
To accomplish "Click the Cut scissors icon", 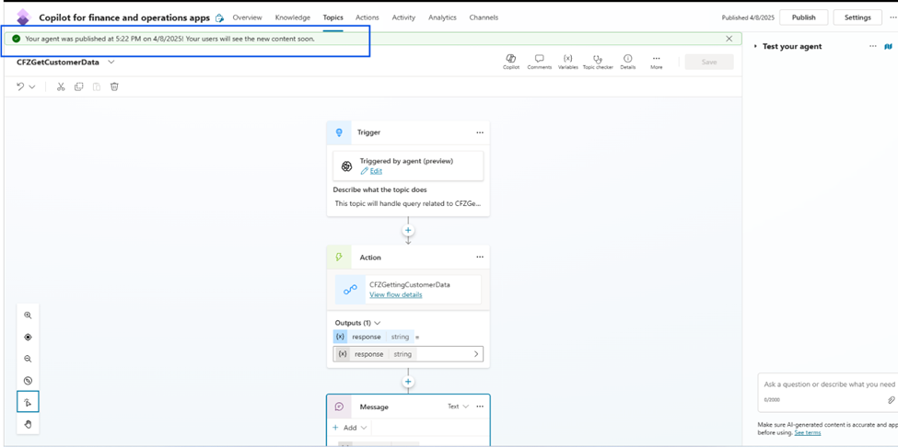I will pyautogui.click(x=61, y=86).
